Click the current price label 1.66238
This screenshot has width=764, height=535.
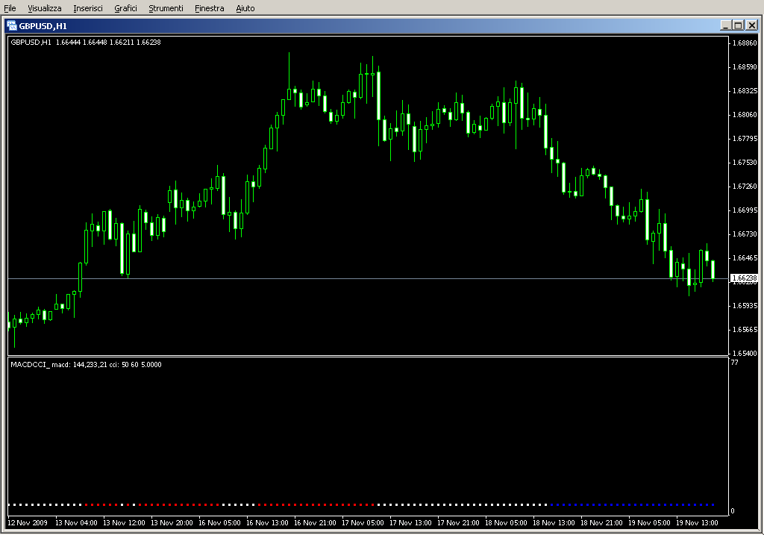[744, 278]
